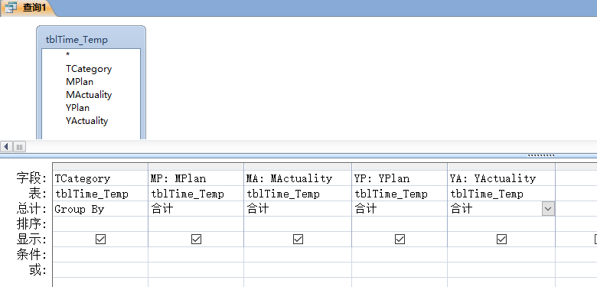The width and height of the screenshot is (597, 287).
Task: Toggle the display checkbox for MP: MPlan
Action: point(196,239)
